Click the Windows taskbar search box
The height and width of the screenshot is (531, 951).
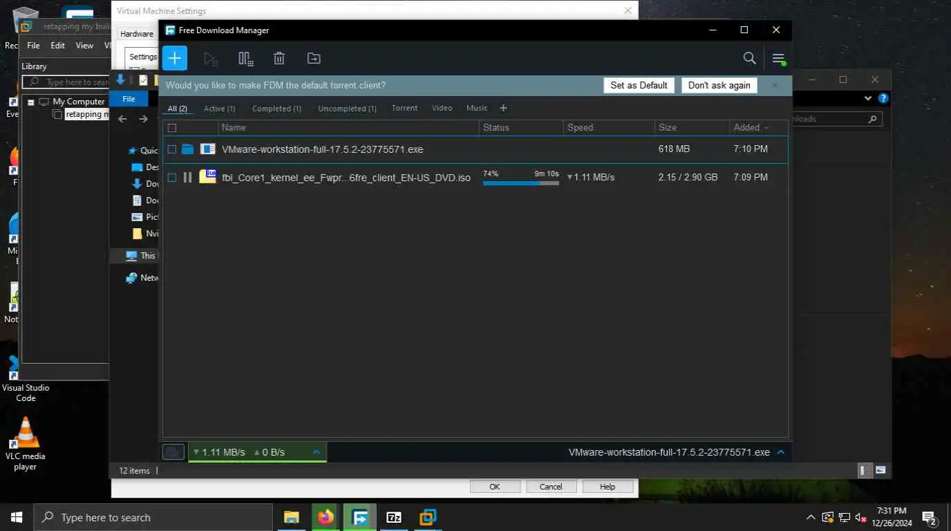point(153,517)
